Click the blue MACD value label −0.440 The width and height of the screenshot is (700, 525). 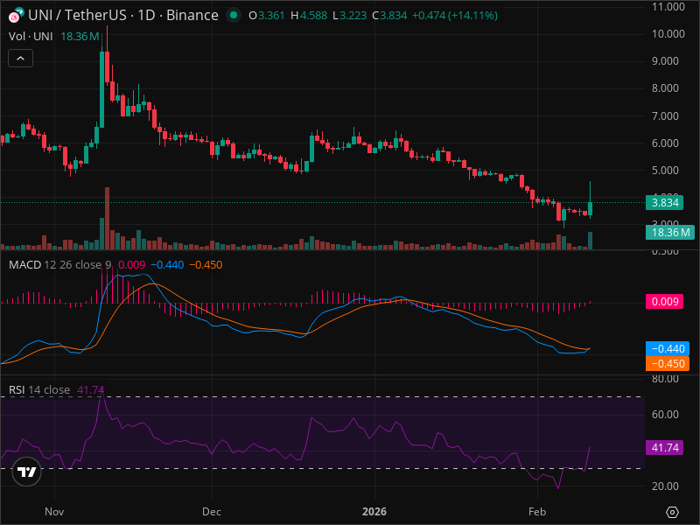tap(668, 348)
